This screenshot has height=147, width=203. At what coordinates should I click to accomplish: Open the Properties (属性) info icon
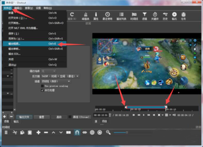tap(96, 15)
